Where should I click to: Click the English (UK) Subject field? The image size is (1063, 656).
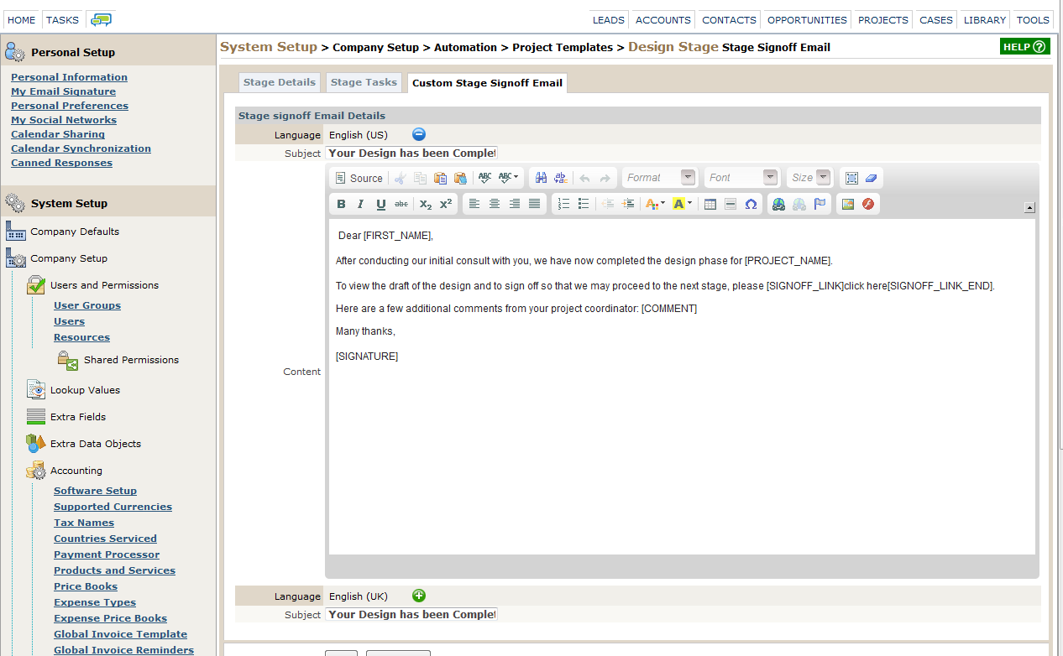[x=411, y=614]
